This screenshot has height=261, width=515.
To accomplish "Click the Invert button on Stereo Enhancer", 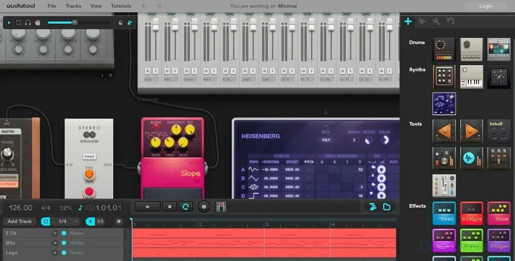I will (x=89, y=156).
